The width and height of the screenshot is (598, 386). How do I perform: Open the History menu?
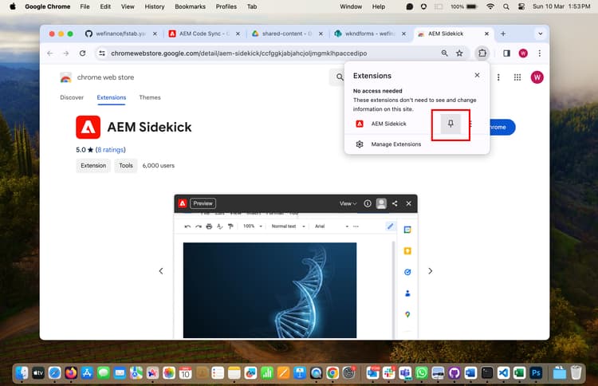point(155,6)
